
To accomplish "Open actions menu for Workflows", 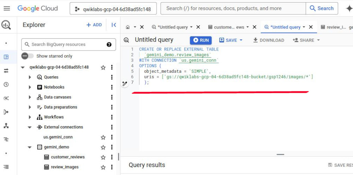I will (x=112, y=117).
